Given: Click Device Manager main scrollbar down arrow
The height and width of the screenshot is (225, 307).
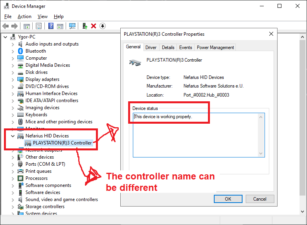Looking at the screenshot, I should point(303,212).
